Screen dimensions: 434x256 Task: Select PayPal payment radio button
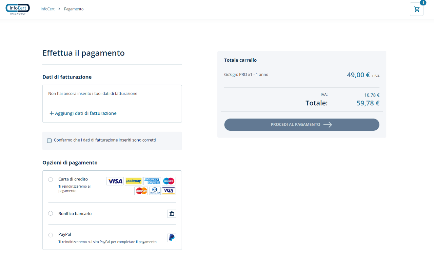[x=51, y=235]
